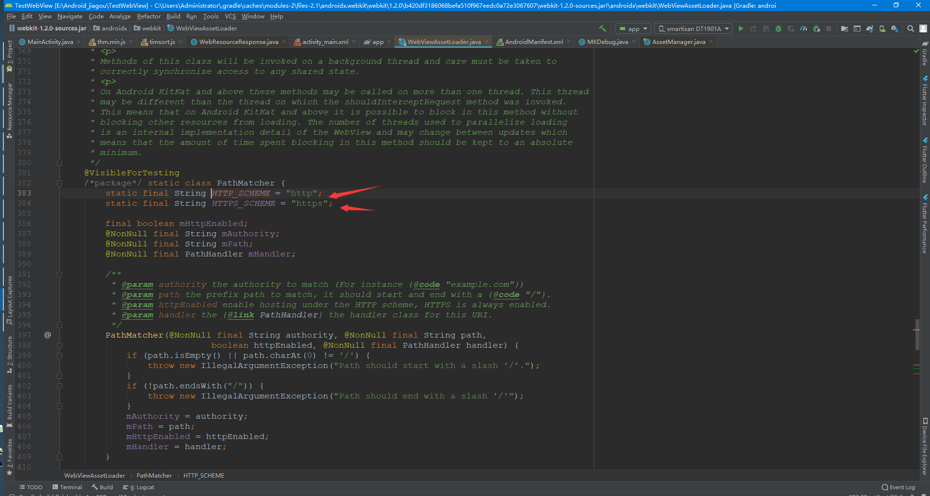
Task: Switch to the activity_main.xml tab
Action: coord(325,42)
